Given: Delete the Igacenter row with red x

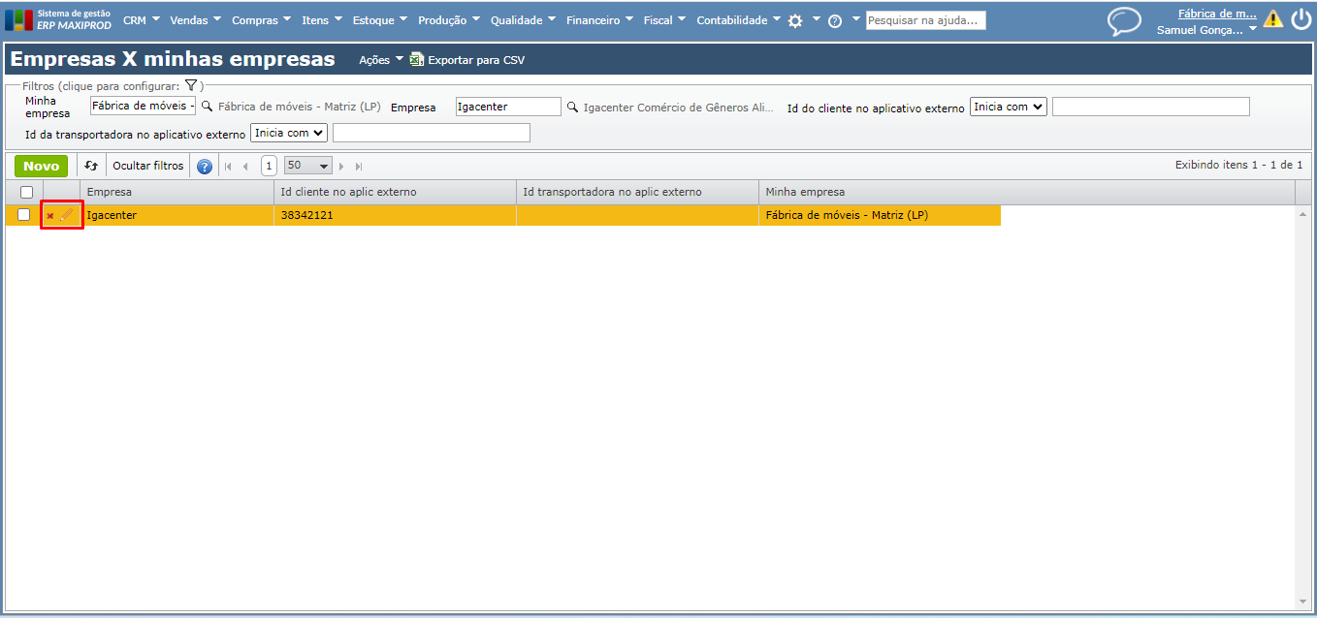Looking at the screenshot, I should click(x=50, y=215).
